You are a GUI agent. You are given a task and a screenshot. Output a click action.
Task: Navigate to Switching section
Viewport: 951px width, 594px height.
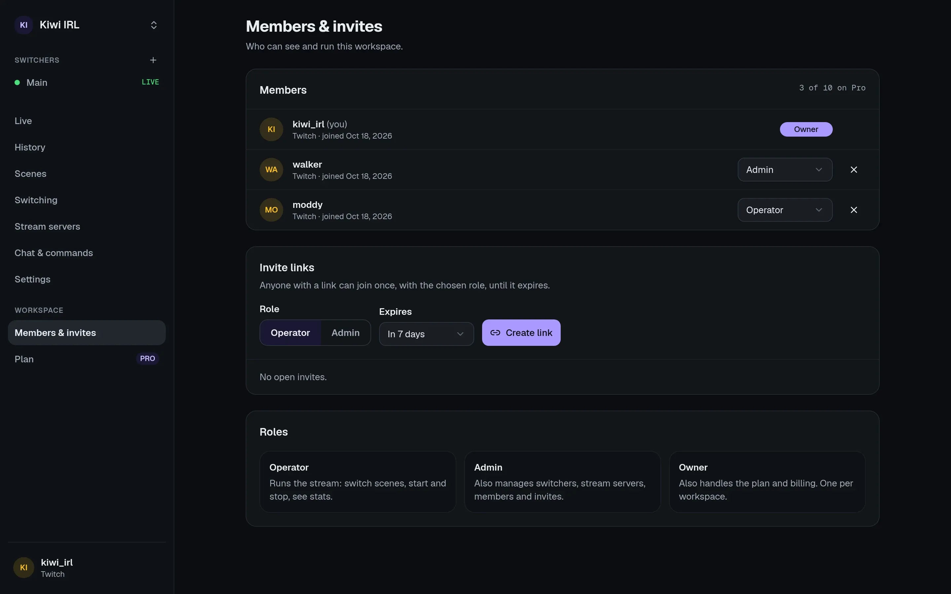pos(87,200)
